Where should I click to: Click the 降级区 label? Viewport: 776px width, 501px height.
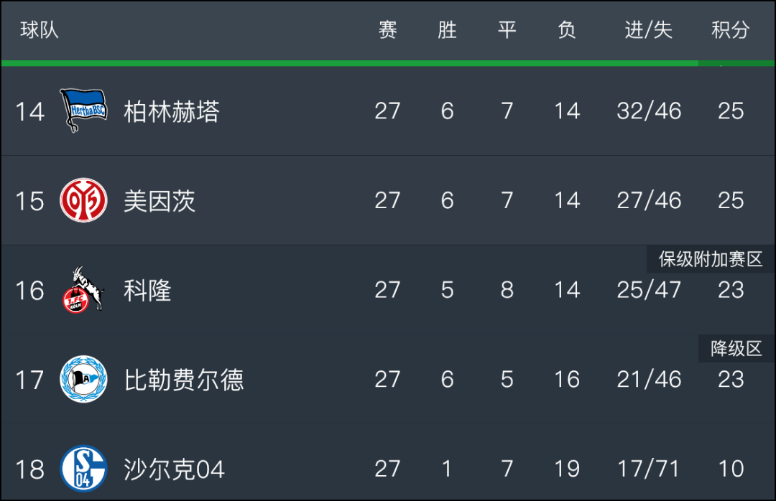pos(736,349)
